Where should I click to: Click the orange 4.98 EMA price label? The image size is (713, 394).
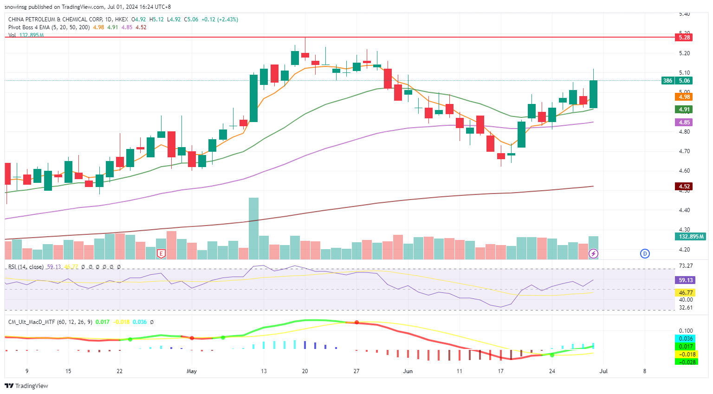coord(684,97)
